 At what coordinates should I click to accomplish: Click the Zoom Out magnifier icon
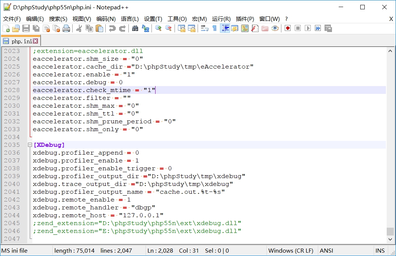click(x=169, y=28)
